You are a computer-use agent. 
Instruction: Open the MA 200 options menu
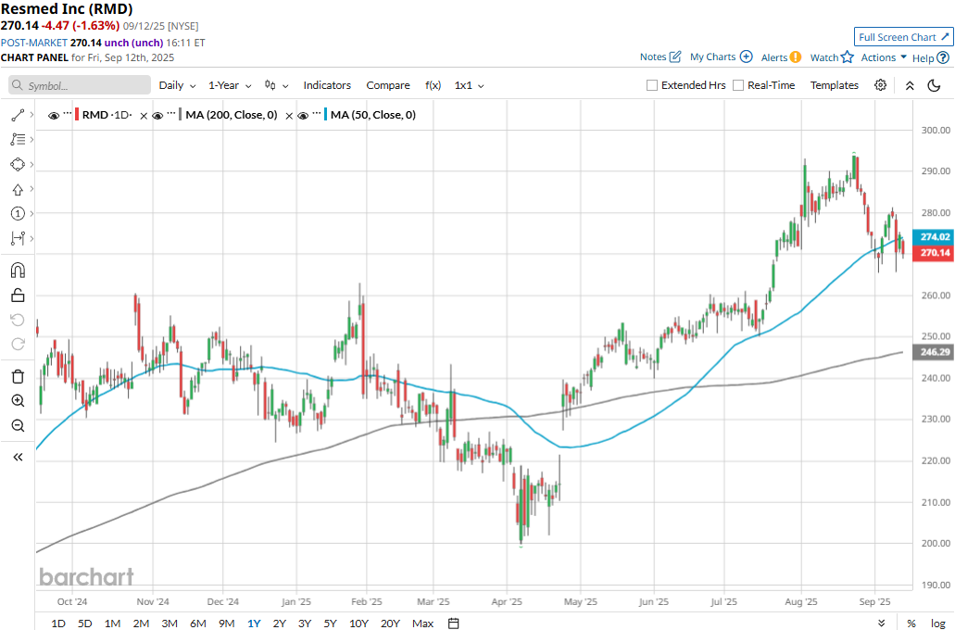tap(171, 113)
